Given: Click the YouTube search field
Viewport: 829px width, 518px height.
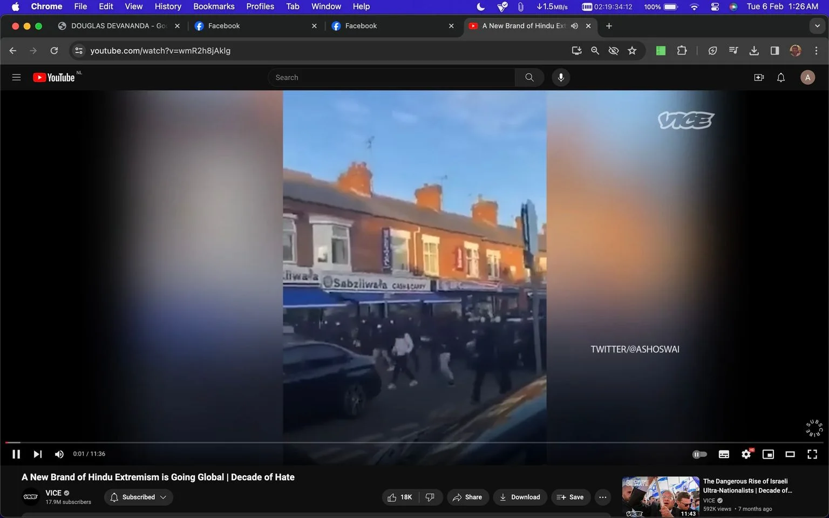Looking at the screenshot, I should 391,77.
